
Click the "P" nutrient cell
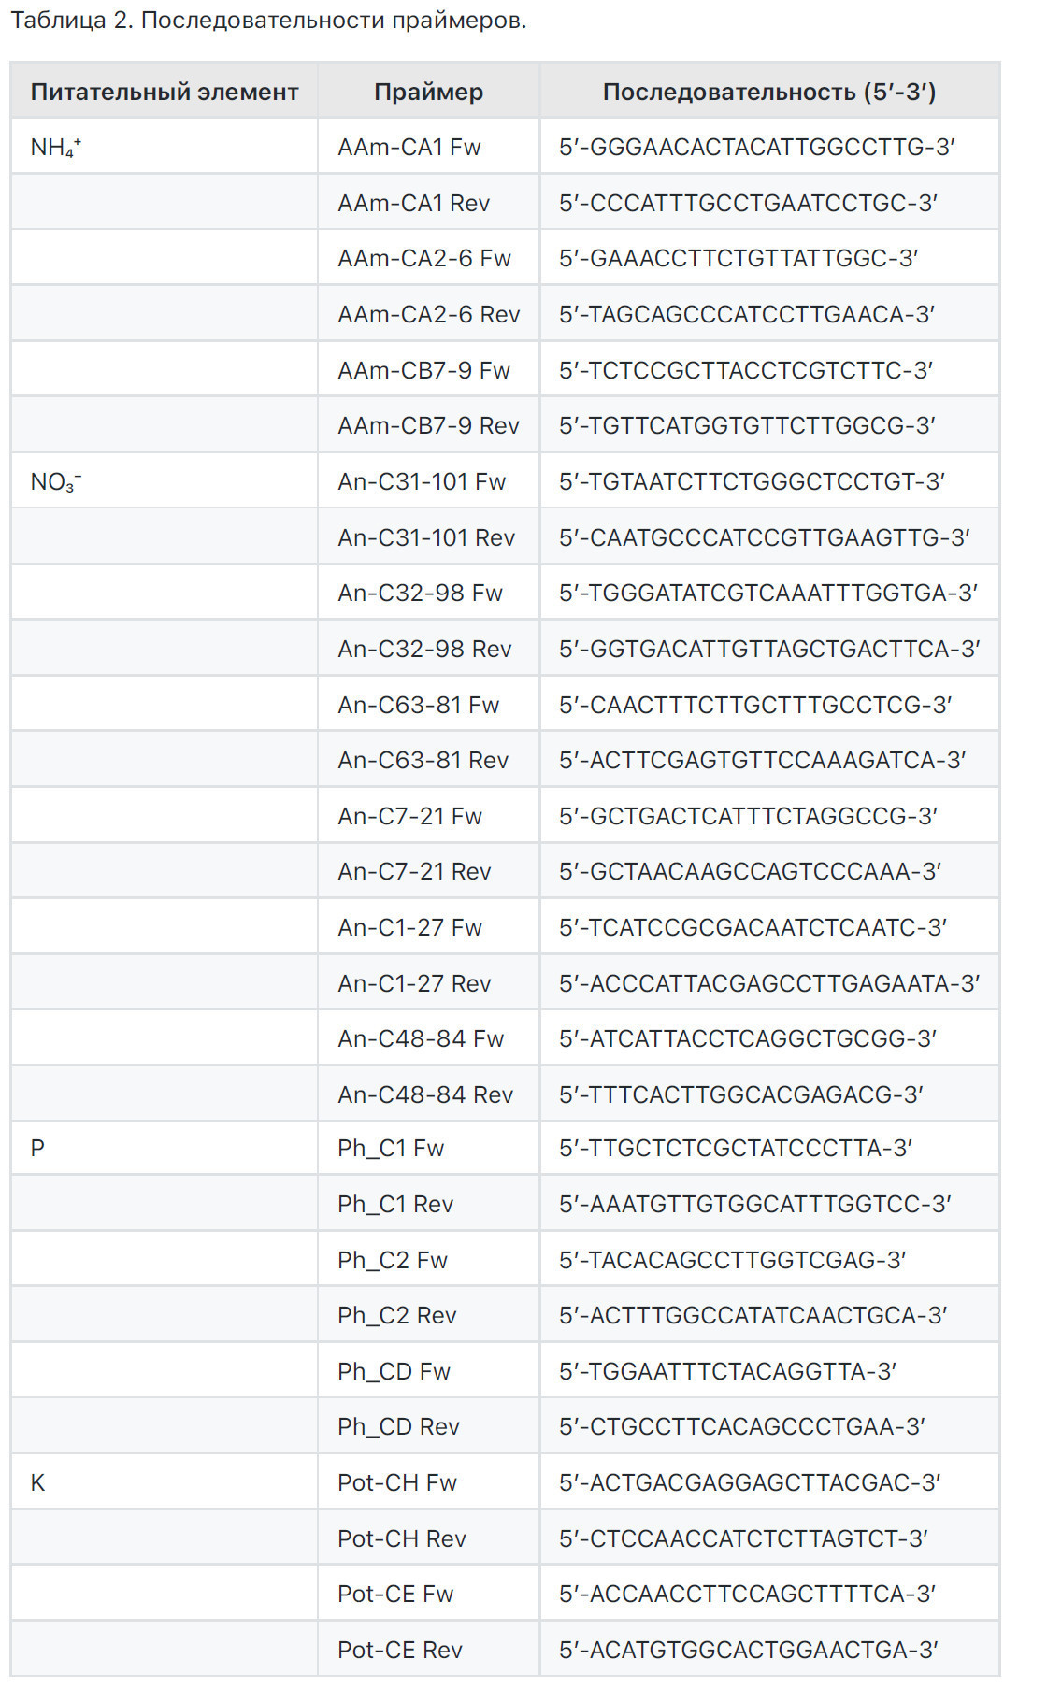click(38, 1149)
